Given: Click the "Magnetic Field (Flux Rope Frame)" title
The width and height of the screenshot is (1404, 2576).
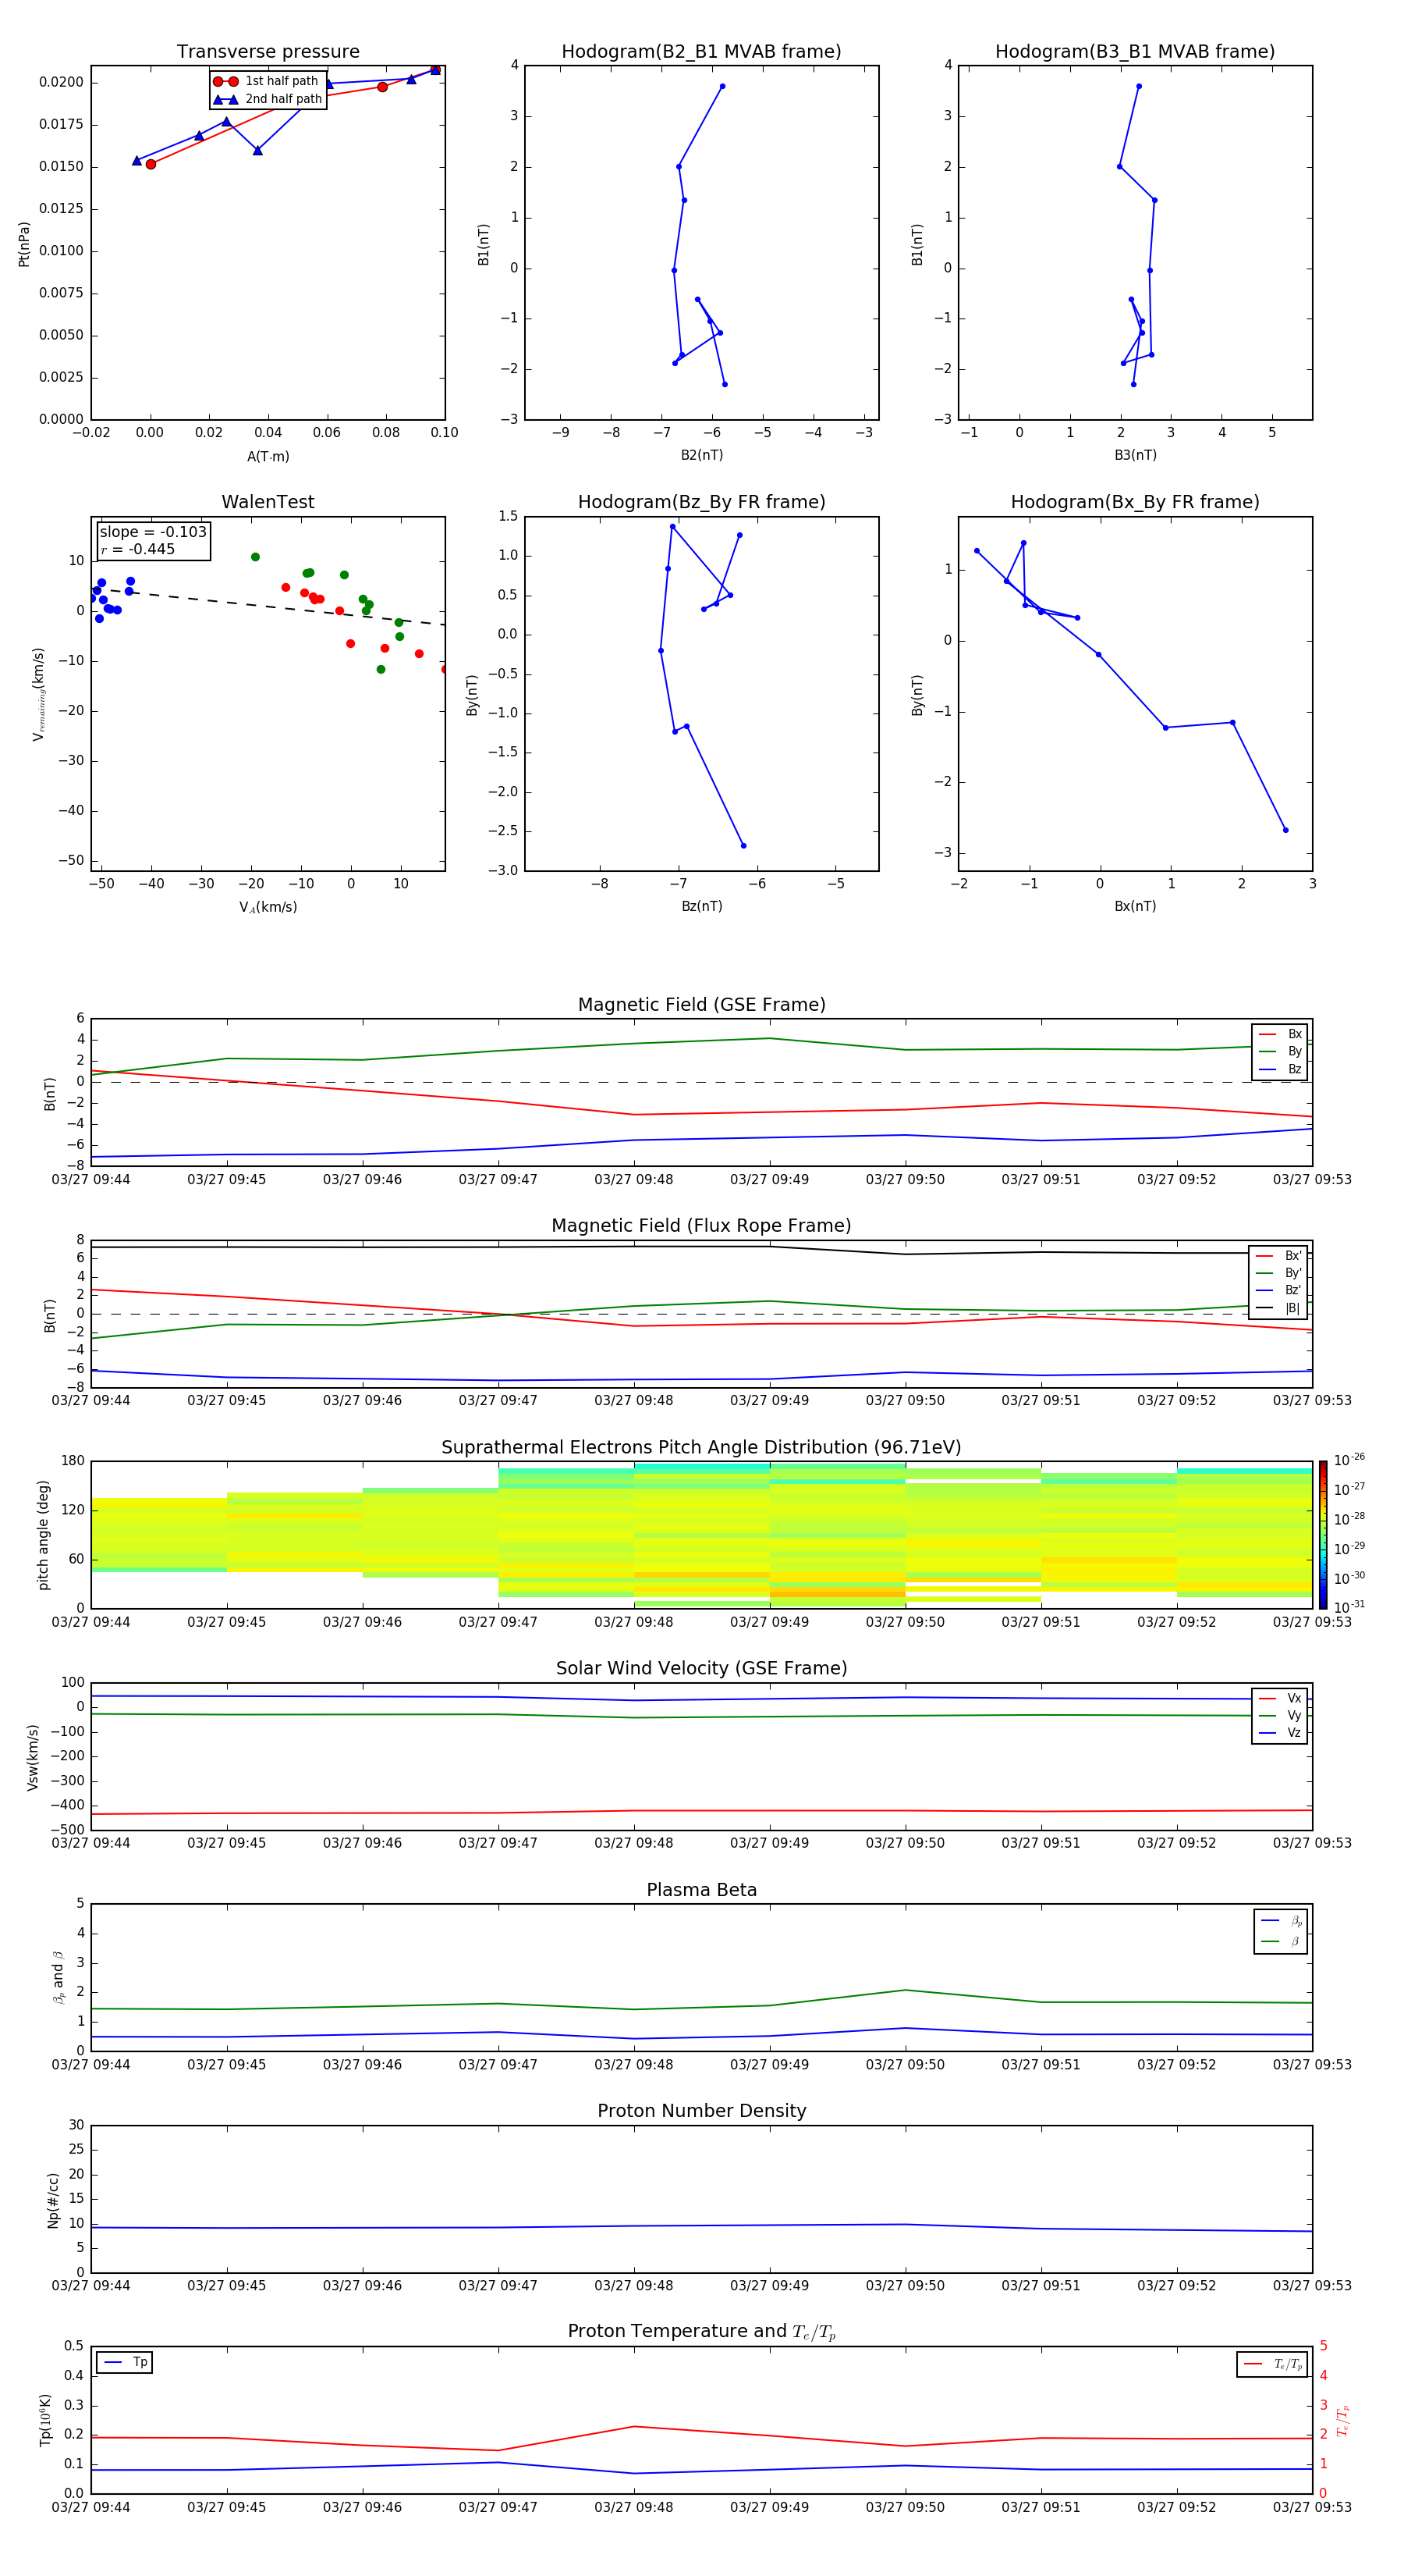Looking at the screenshot, I should pos(701,1226).
